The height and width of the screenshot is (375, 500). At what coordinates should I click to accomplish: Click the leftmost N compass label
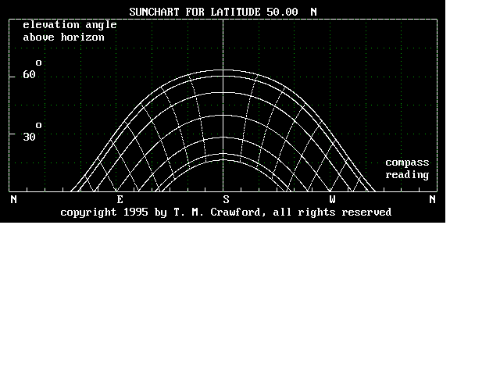tap(13, 199)
